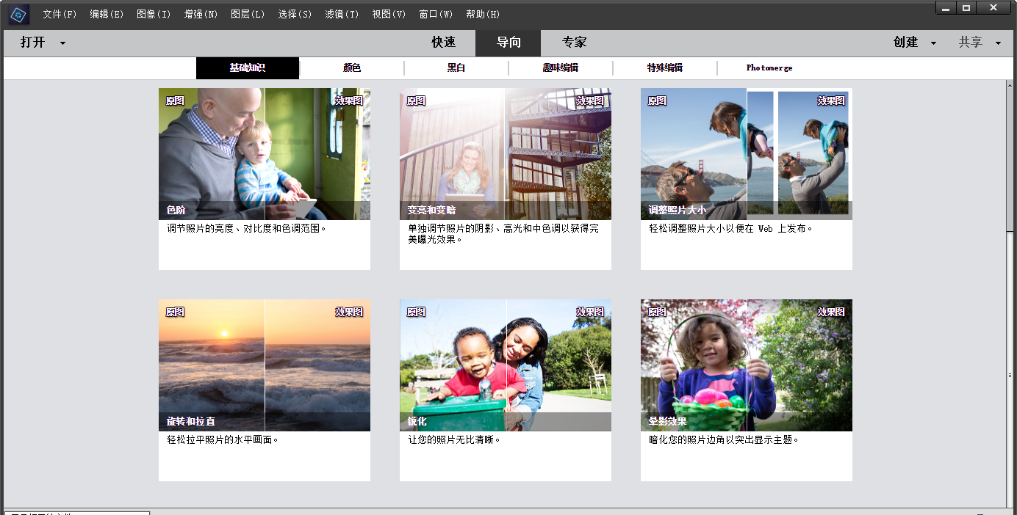
Task: Click the 创建 button
Action: [x=906, y=43]
